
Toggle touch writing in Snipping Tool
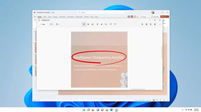point(102,24)
